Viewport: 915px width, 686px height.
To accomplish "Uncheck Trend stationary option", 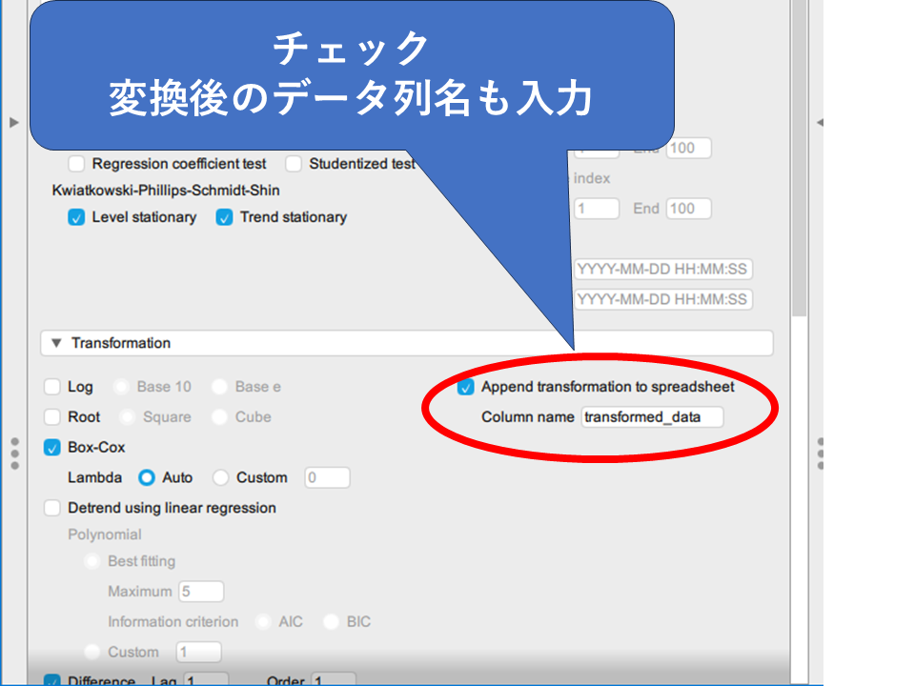I will pyautogui.click(x=224, y=217).
